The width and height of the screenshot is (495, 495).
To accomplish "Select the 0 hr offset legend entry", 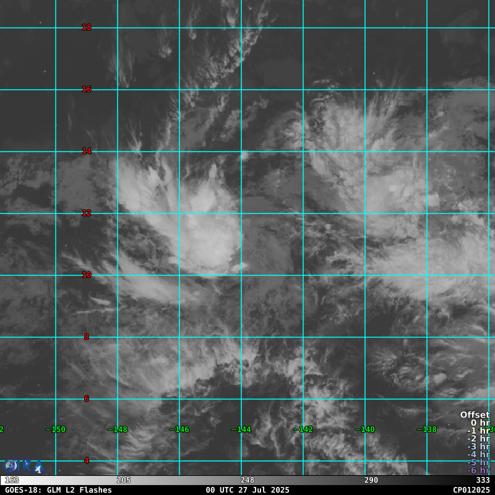I will pos(480,423).
